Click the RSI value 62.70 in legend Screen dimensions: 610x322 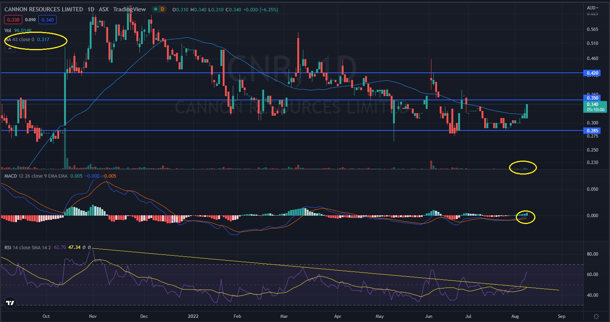tap(60, 247)
